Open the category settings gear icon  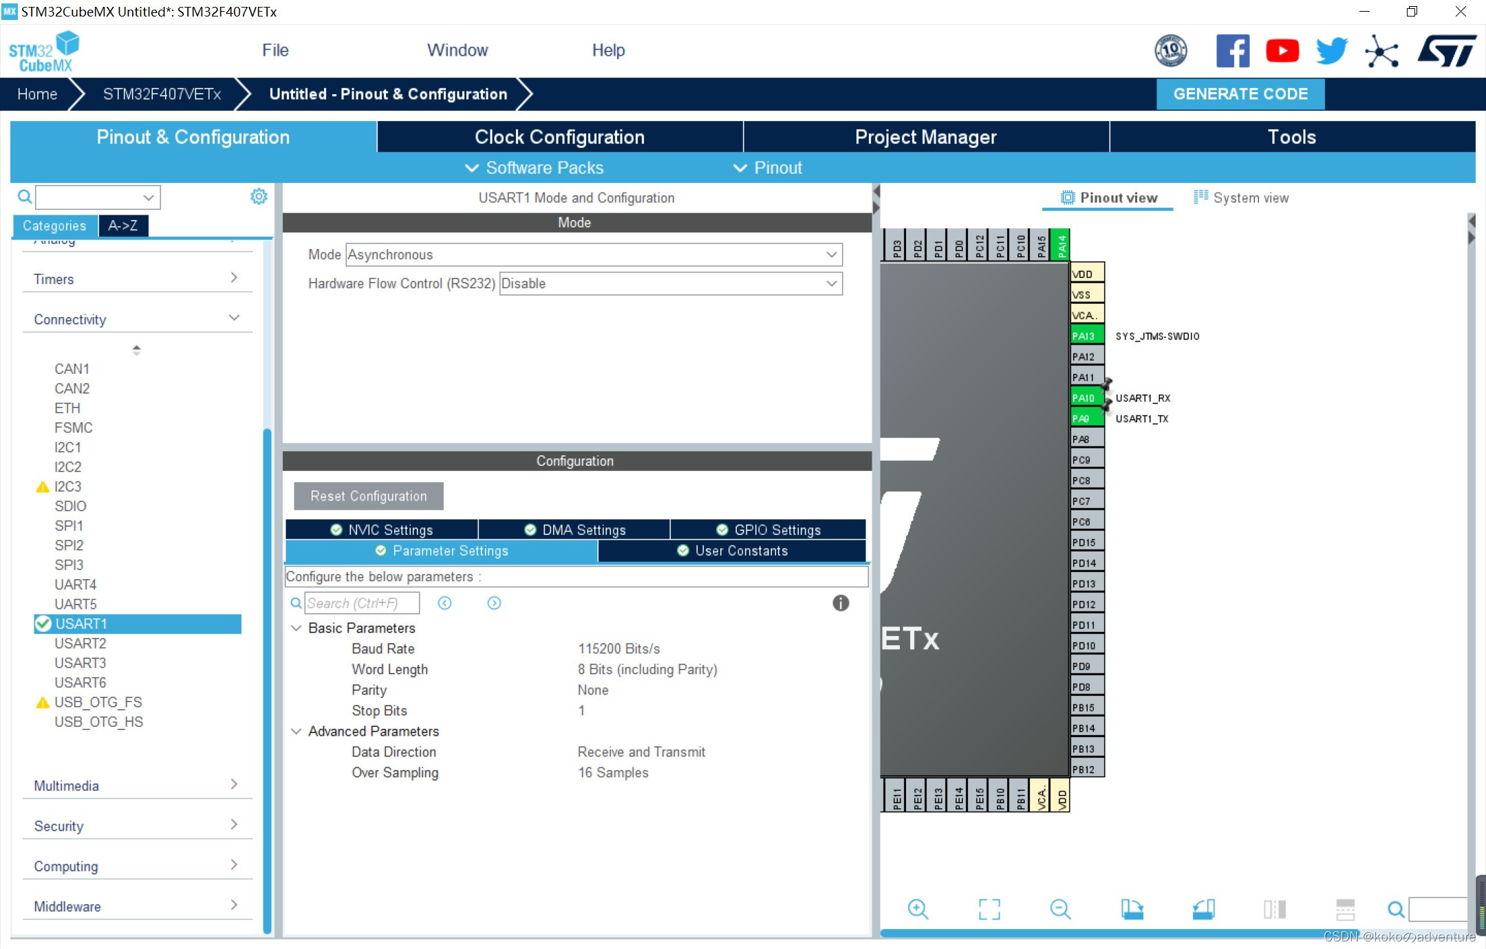[259, 197]
